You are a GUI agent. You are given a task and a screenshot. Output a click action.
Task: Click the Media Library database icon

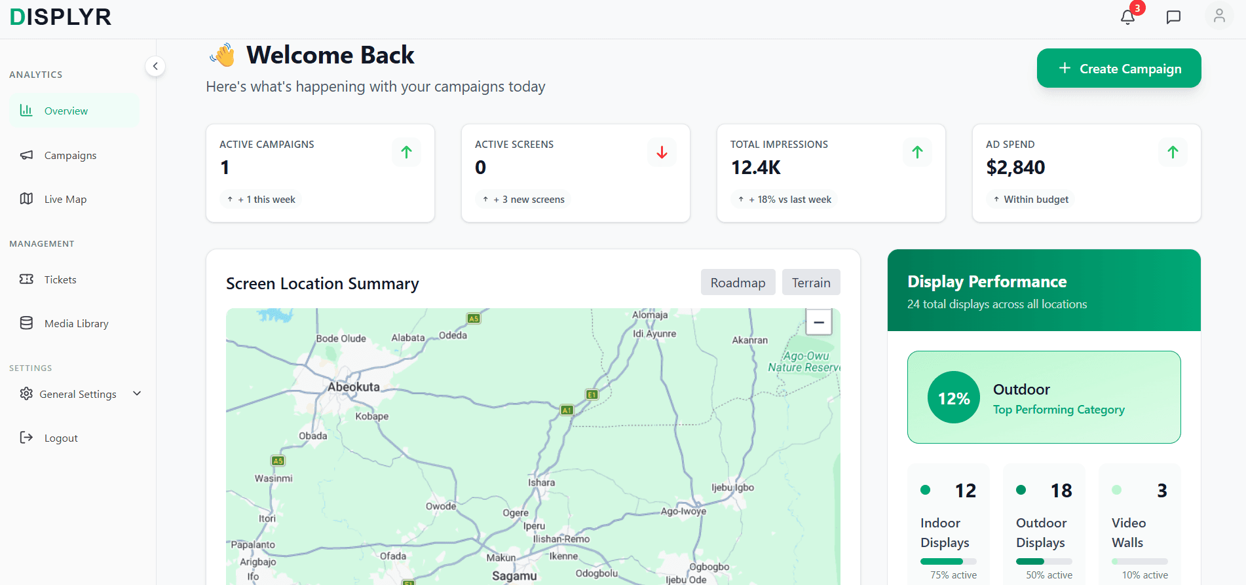(x=26, y=323)
